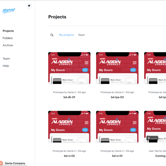
Task: Open the Team sidebar item
Action: tap(6, 59)
